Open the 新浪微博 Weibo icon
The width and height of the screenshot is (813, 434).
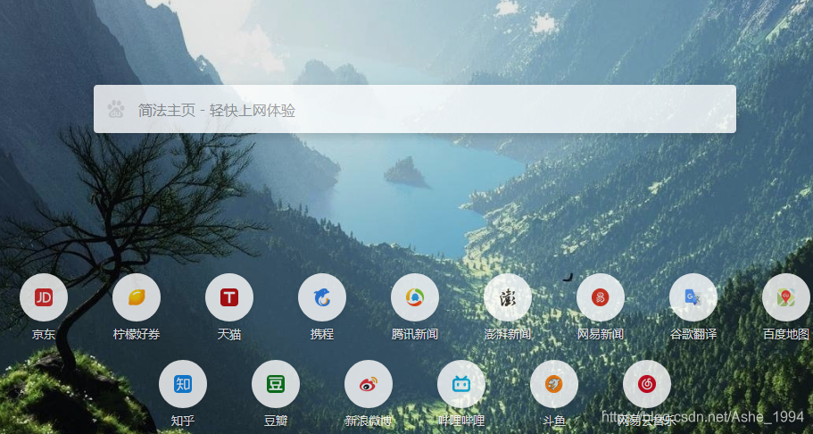[369, 384]
